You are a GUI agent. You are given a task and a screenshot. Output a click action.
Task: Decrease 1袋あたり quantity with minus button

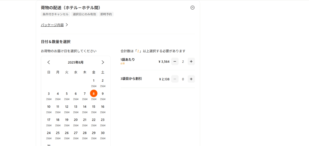175,62
